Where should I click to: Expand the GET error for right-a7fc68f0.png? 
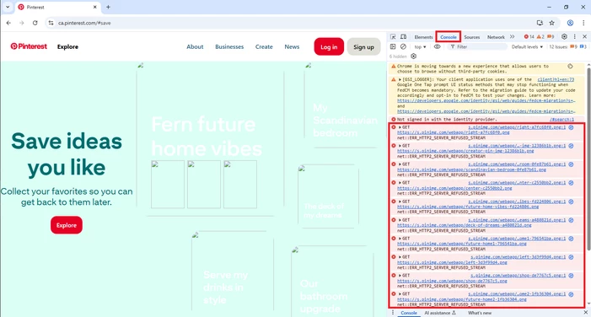point(400,127)
